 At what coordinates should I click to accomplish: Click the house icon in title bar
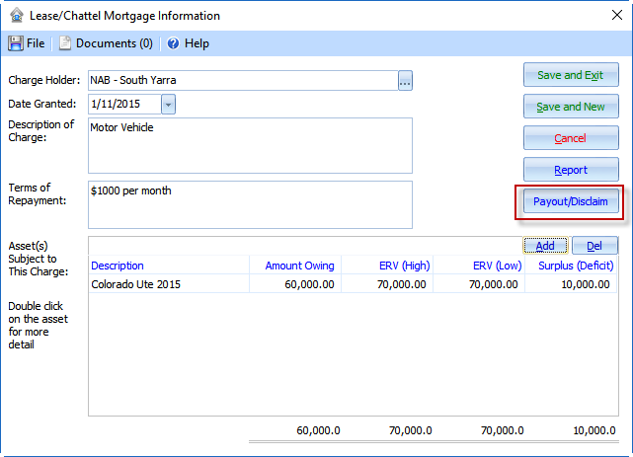click(16, 16)
